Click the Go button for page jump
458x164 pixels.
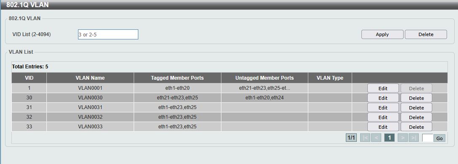pyautogui.click(x=439, y=138)
